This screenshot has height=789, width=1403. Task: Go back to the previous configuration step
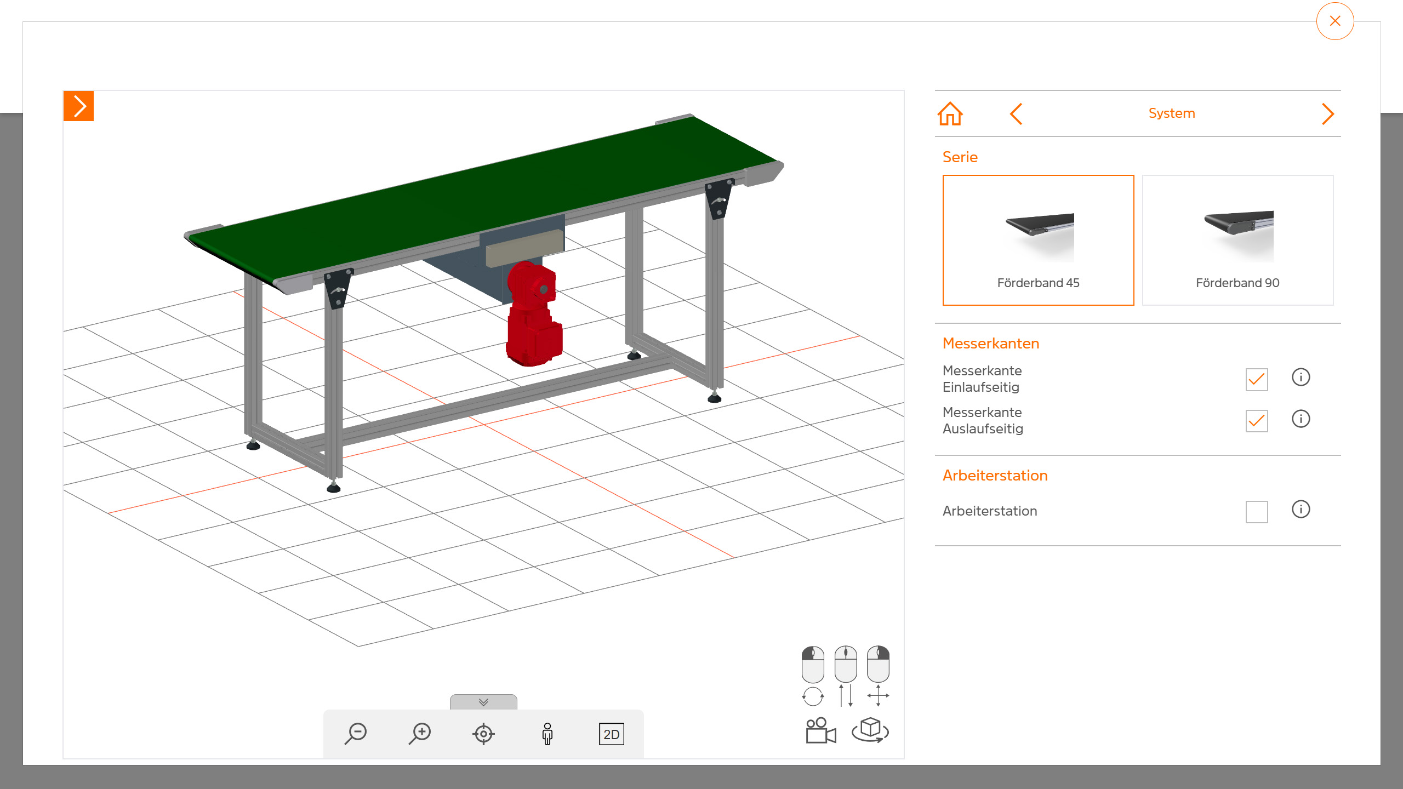click(x=1016, y=114)
